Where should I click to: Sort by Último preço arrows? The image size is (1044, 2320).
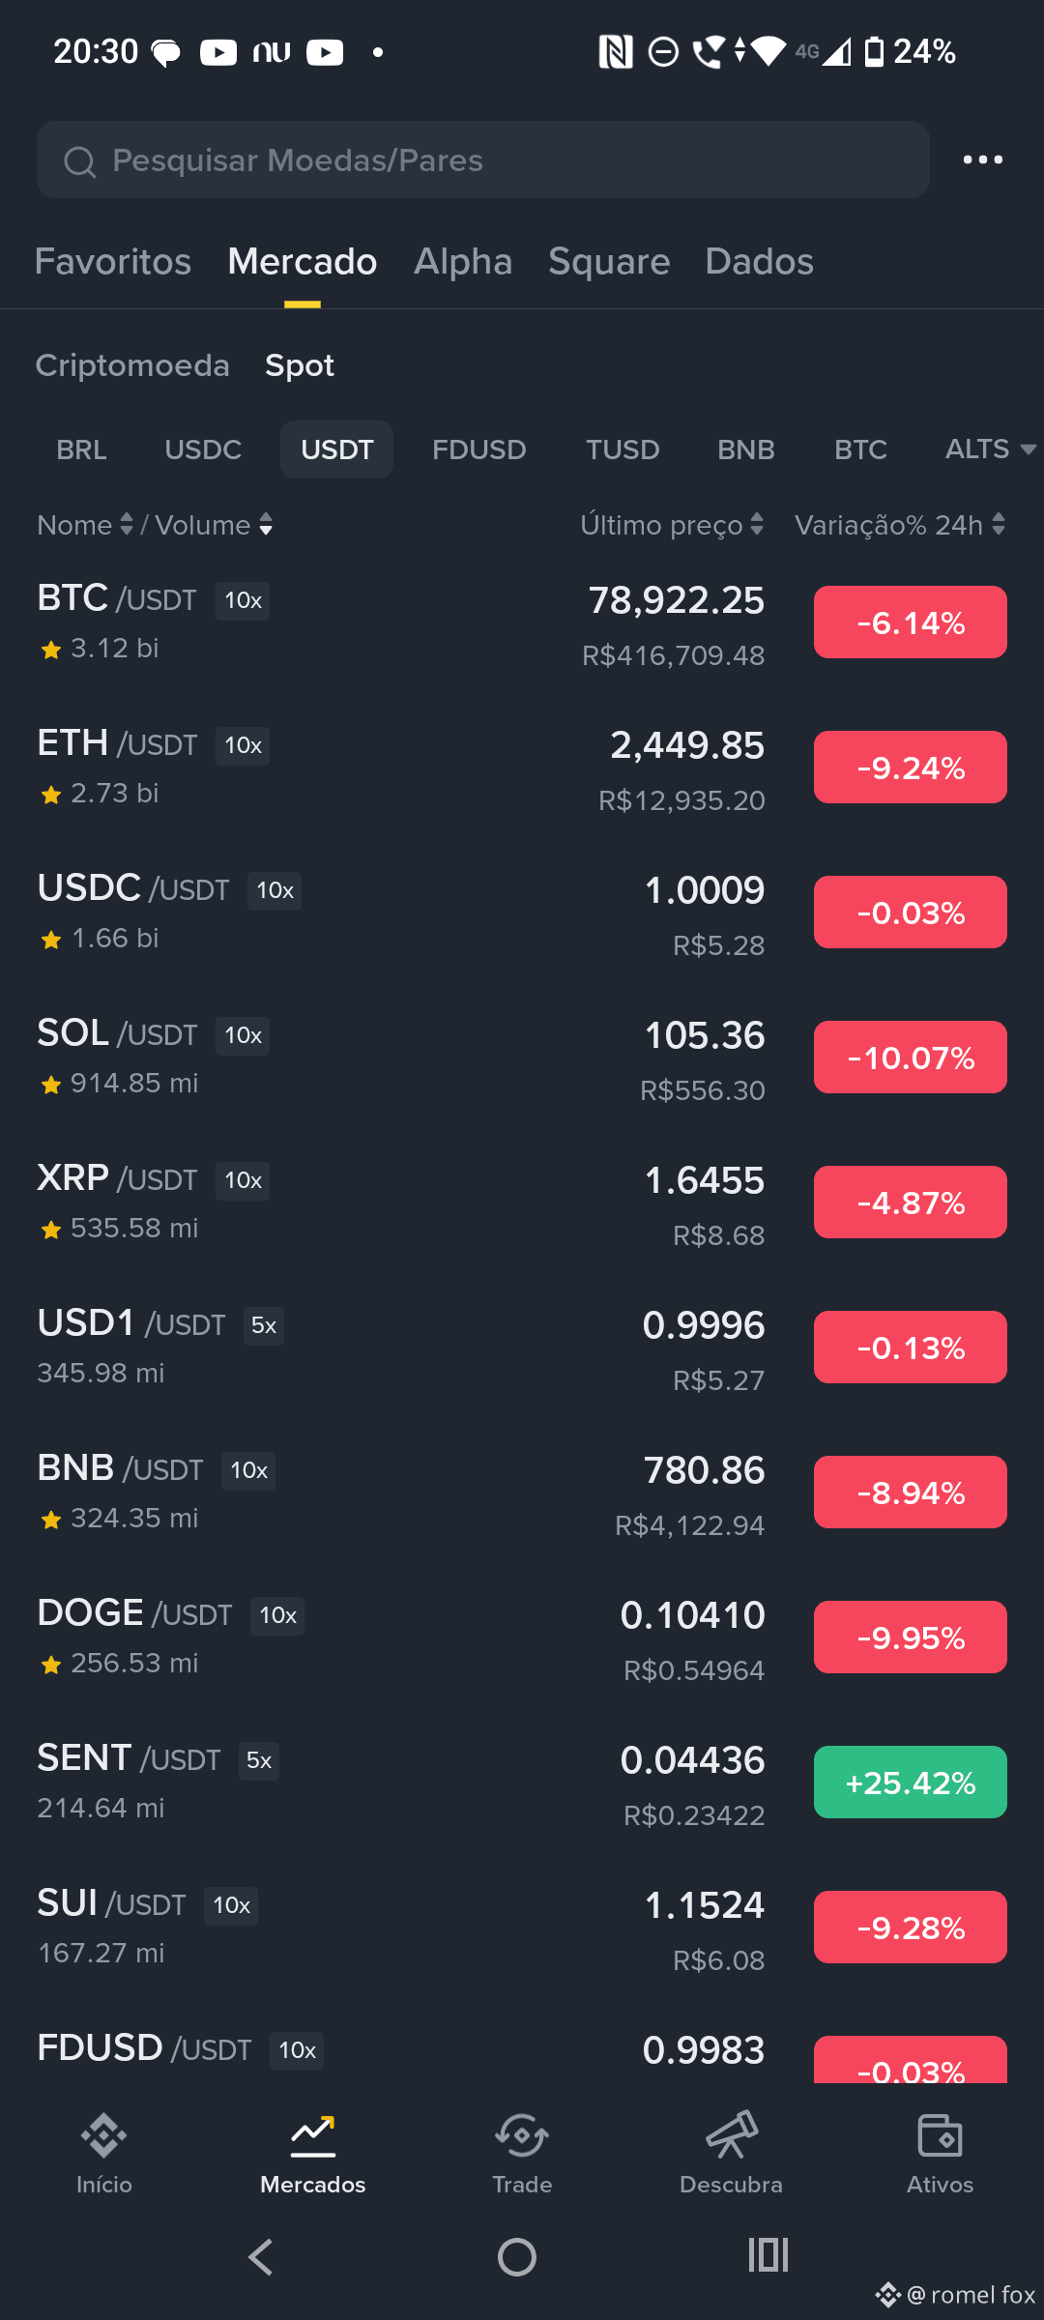tap(757, 525)
